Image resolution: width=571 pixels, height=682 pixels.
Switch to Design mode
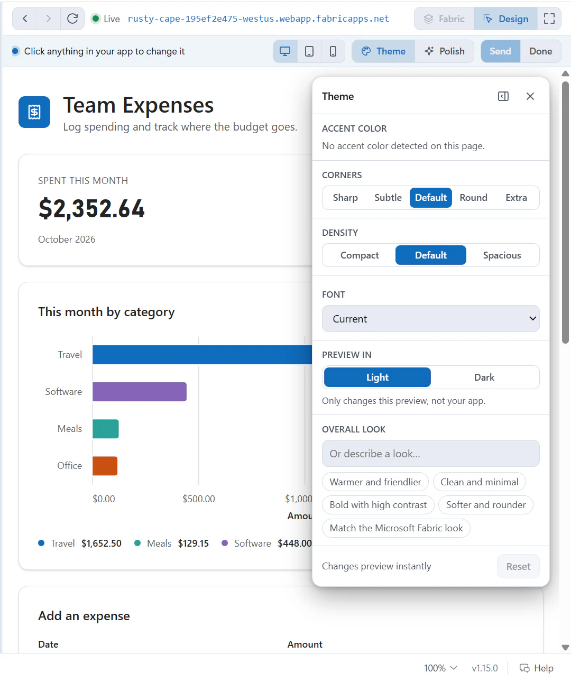pyautogui.click(x=506, y=19)
